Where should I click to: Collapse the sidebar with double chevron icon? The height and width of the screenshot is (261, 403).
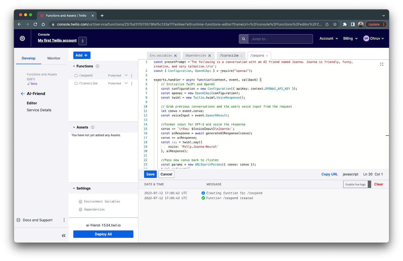point(63,236)
